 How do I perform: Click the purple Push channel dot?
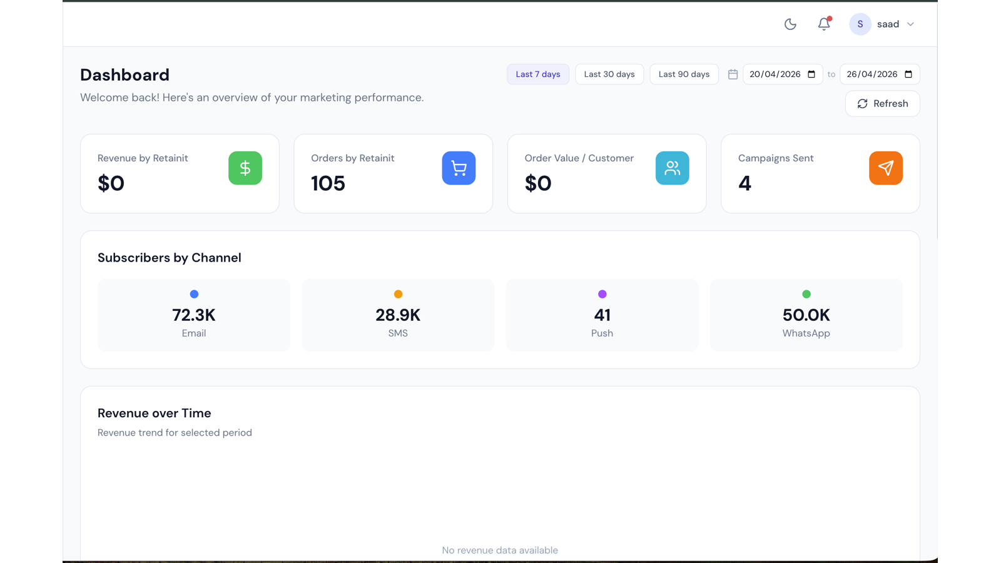pos(602,294)
